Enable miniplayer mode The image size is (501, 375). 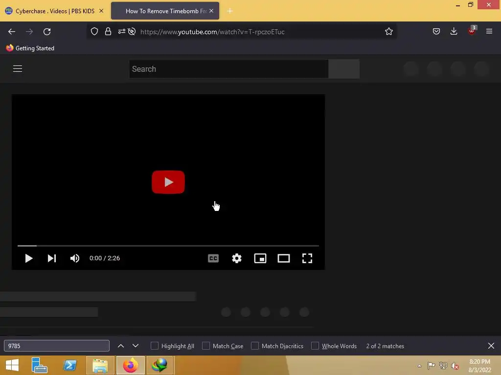[260, 258]
